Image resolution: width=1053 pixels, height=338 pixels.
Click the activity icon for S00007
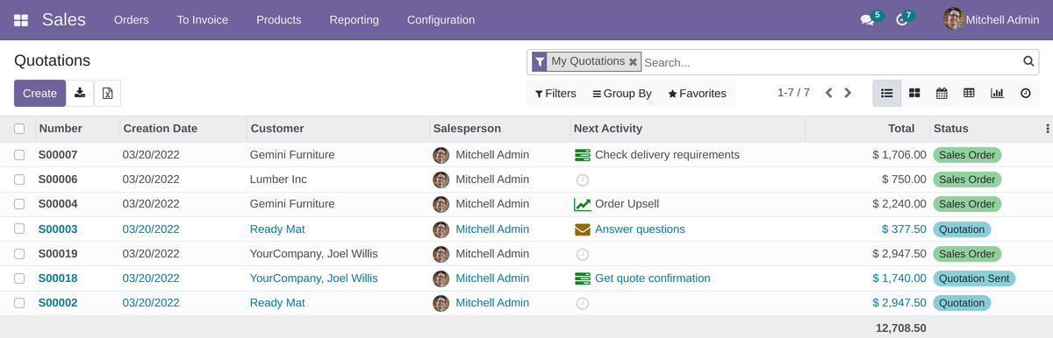tap(582, 155)
